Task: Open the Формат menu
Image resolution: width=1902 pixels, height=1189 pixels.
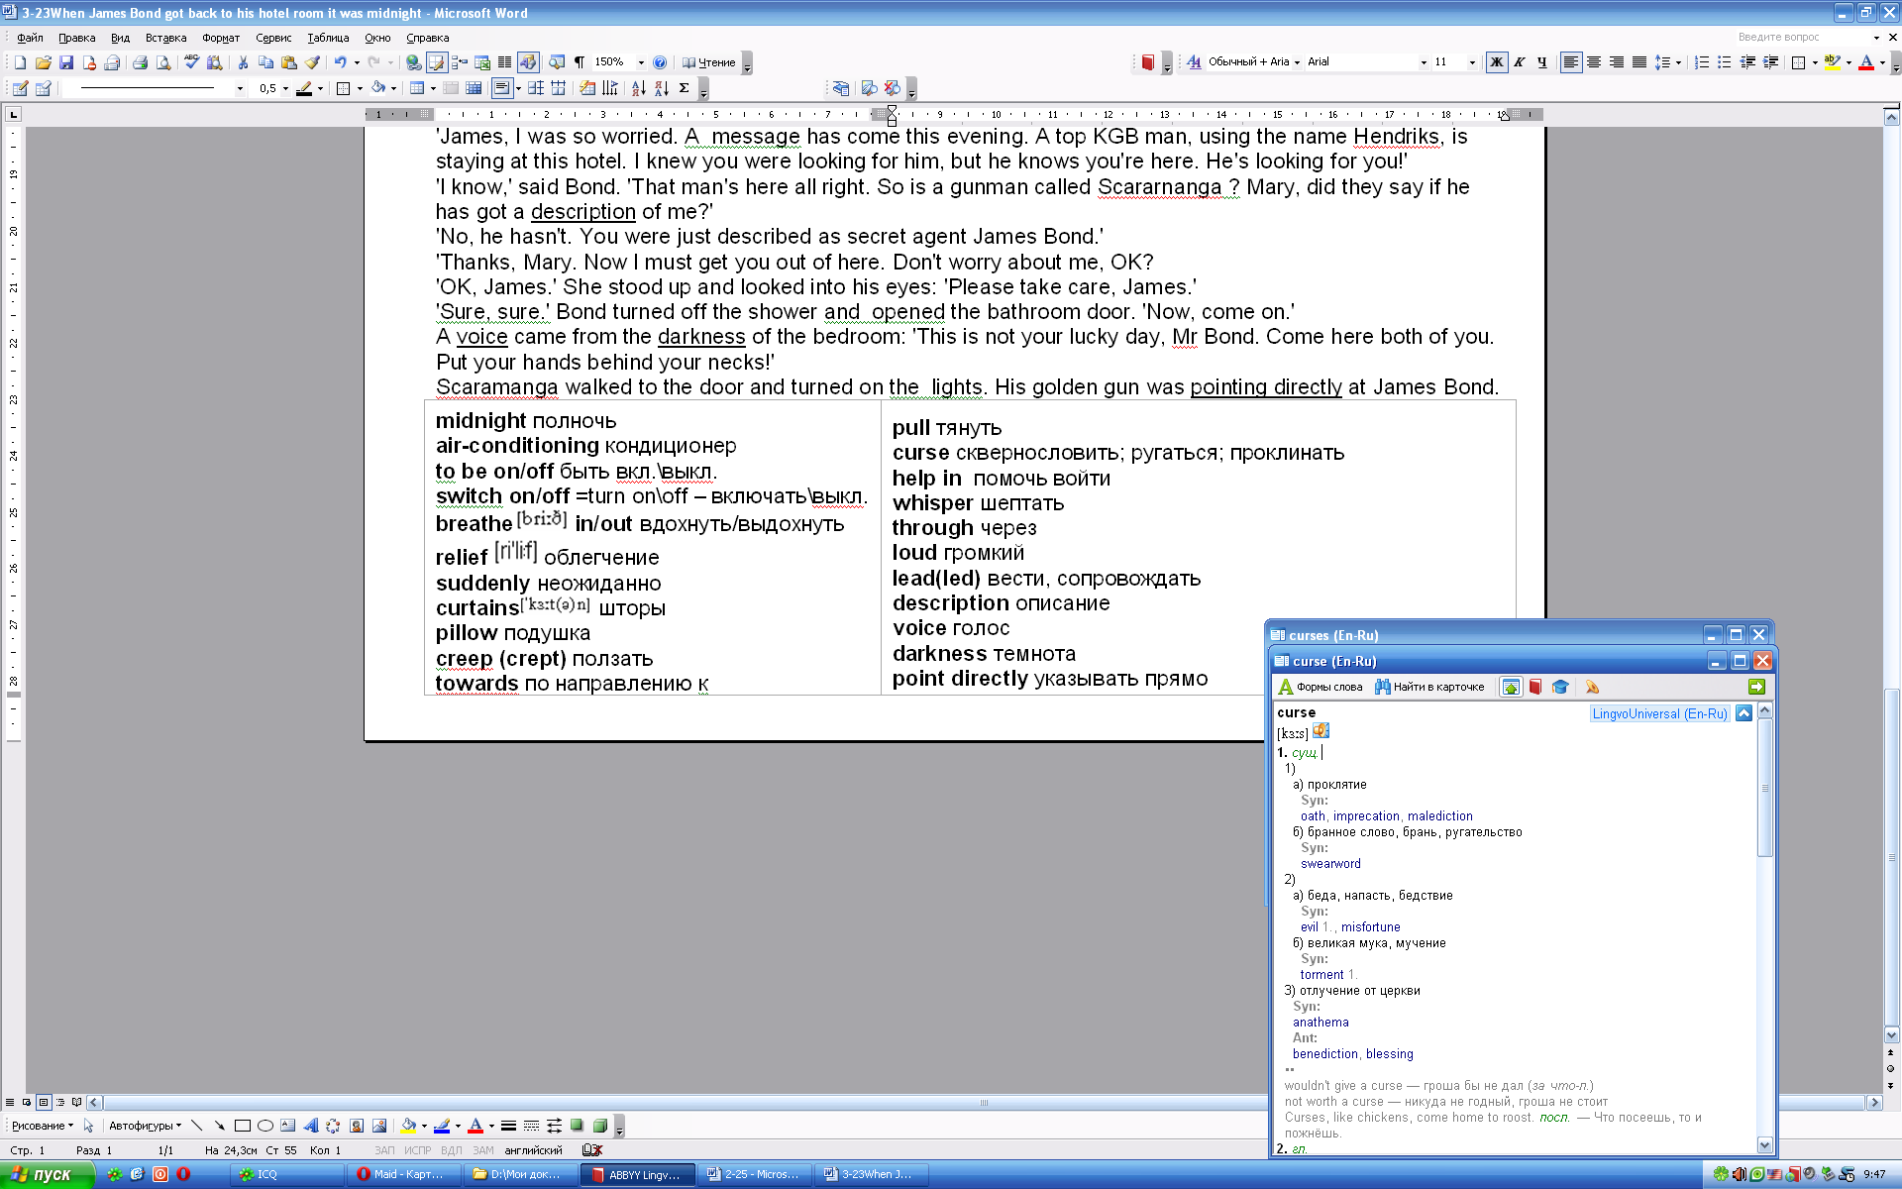Action: pos(221,38)
